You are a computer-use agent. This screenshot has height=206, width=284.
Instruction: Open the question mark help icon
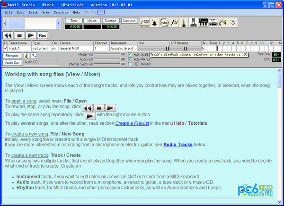click(233, 23)
